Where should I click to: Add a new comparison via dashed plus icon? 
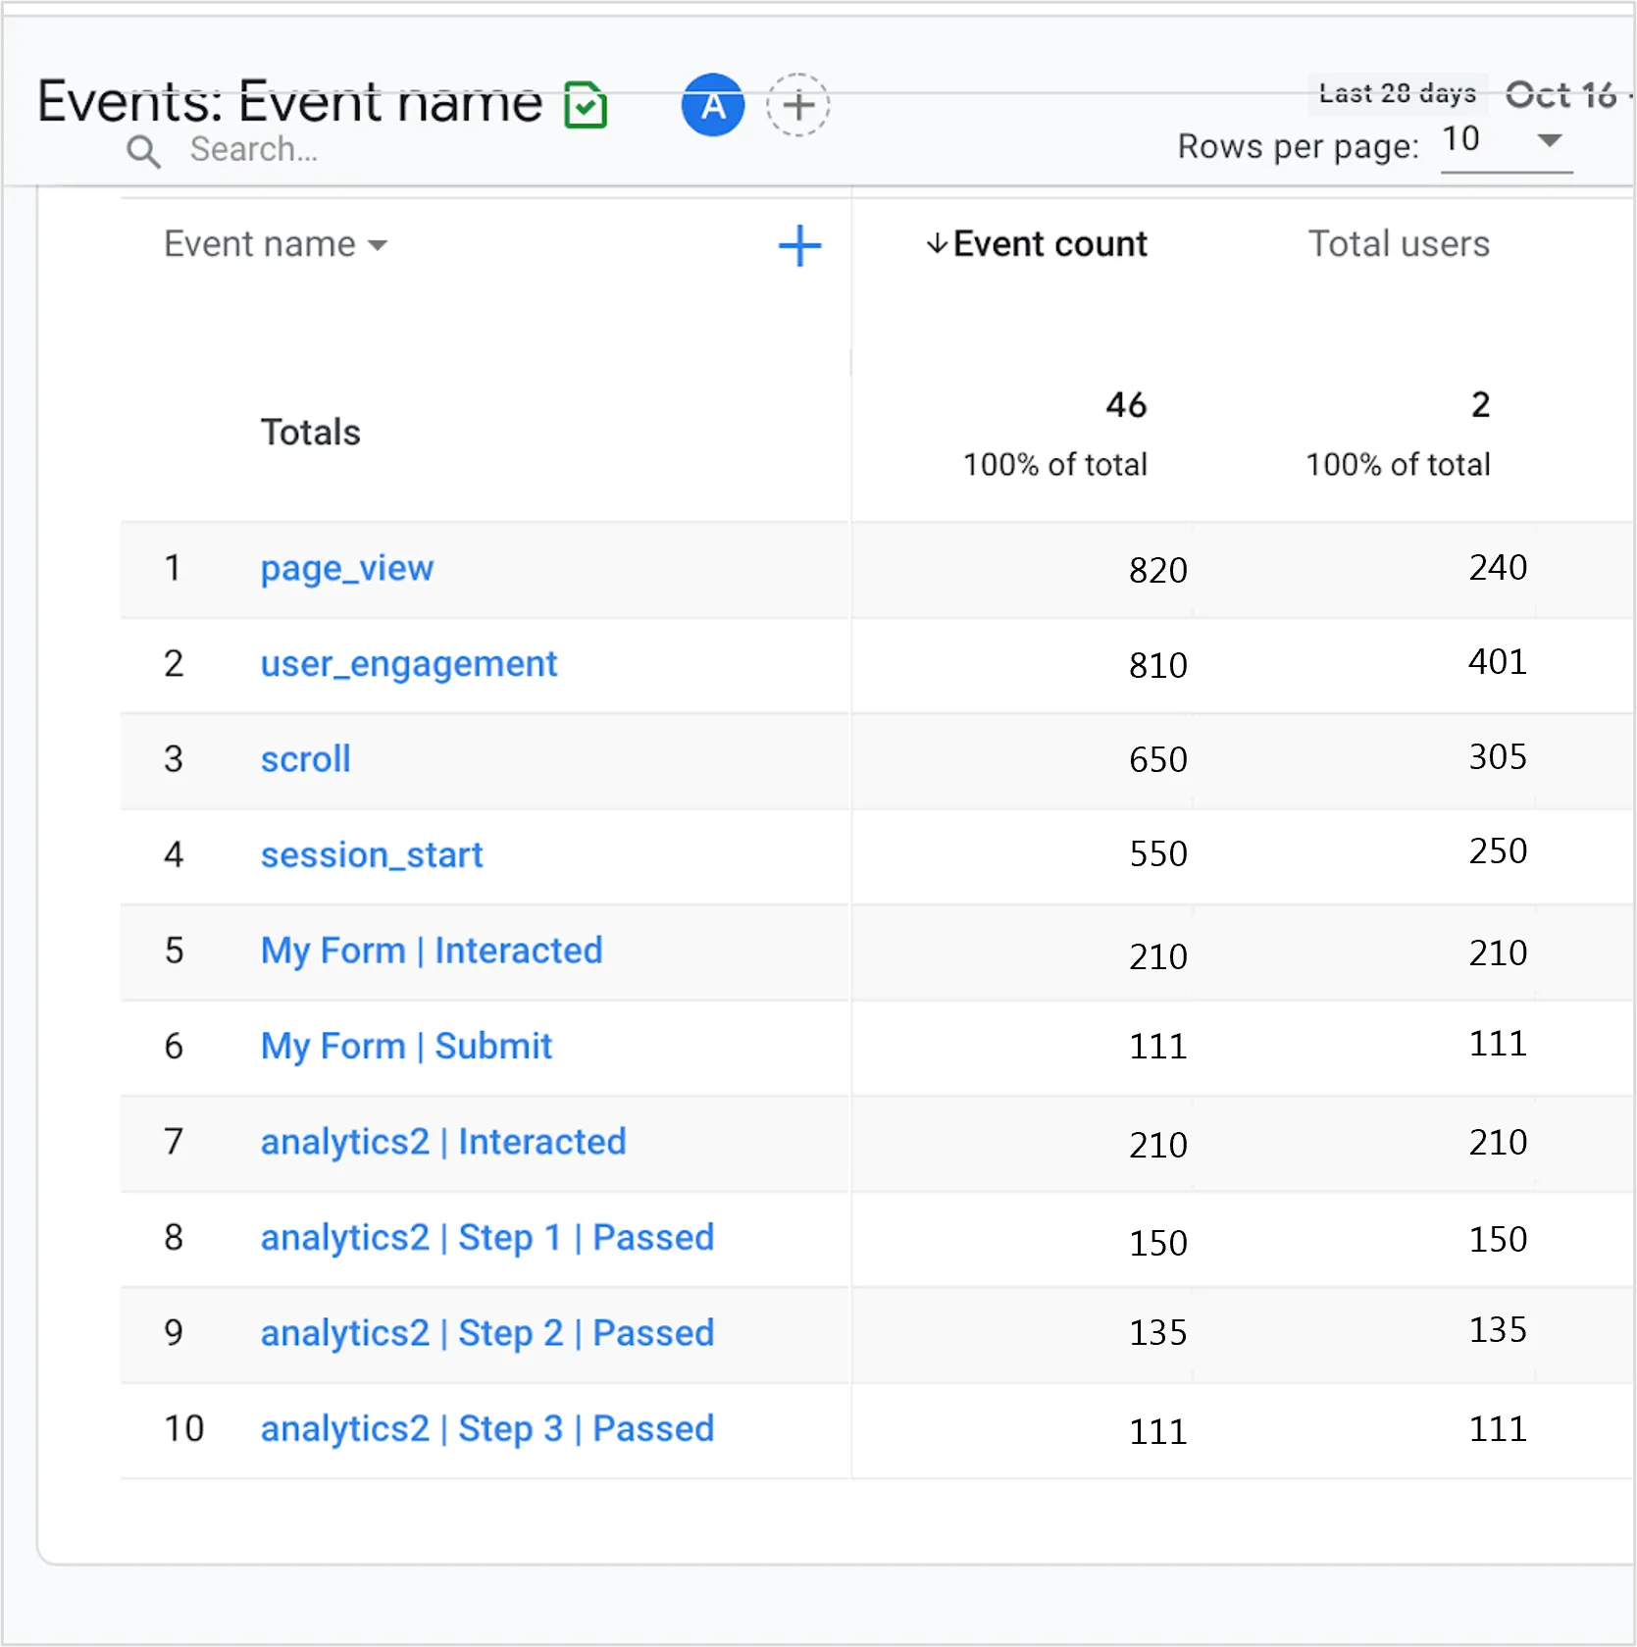(x=797, y=105)
